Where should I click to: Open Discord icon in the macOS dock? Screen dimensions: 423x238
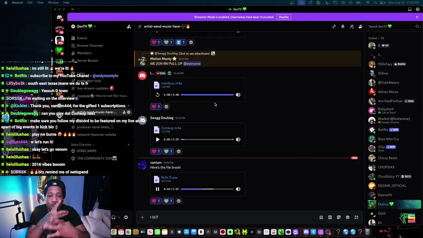click(306, 232)
